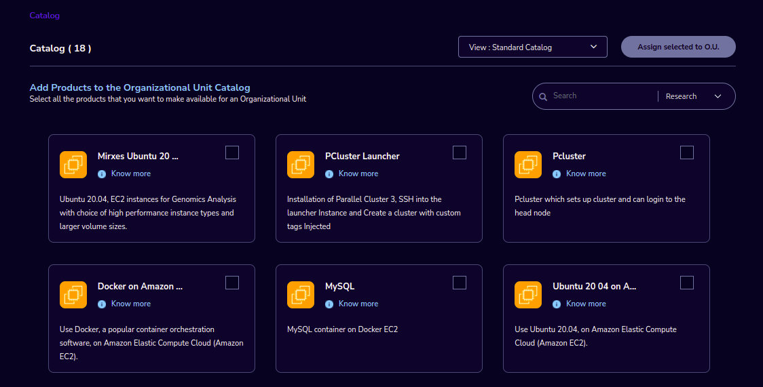Click the Docker on Amazon ... title
This screenshot has height=387, width=763.
coord(140,287)
